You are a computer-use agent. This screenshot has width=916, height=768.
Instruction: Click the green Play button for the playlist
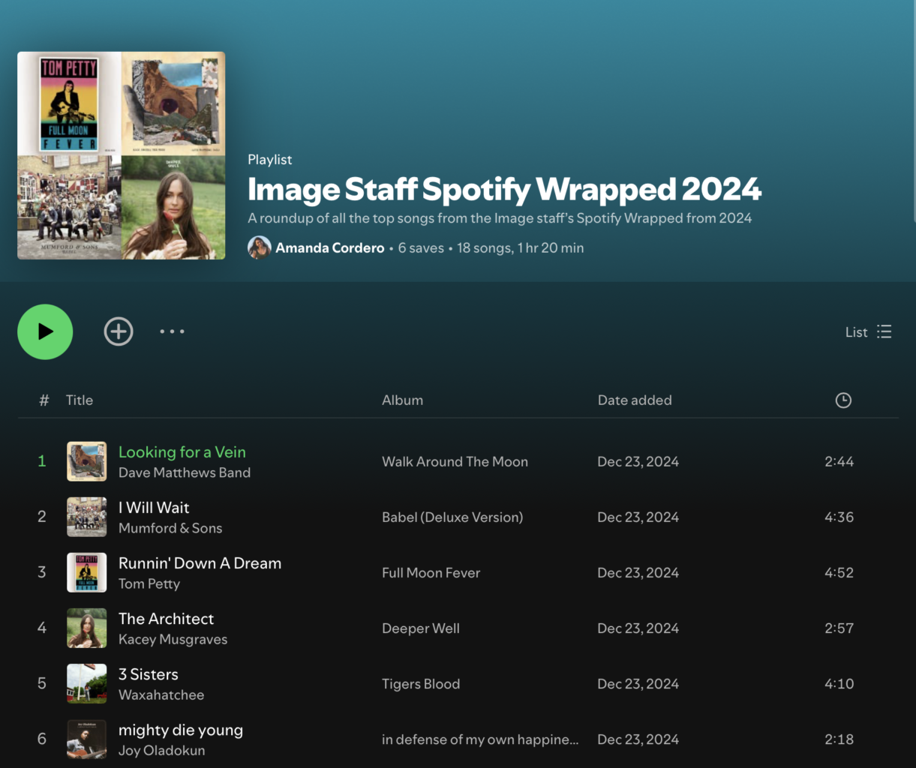click(45, 331)
